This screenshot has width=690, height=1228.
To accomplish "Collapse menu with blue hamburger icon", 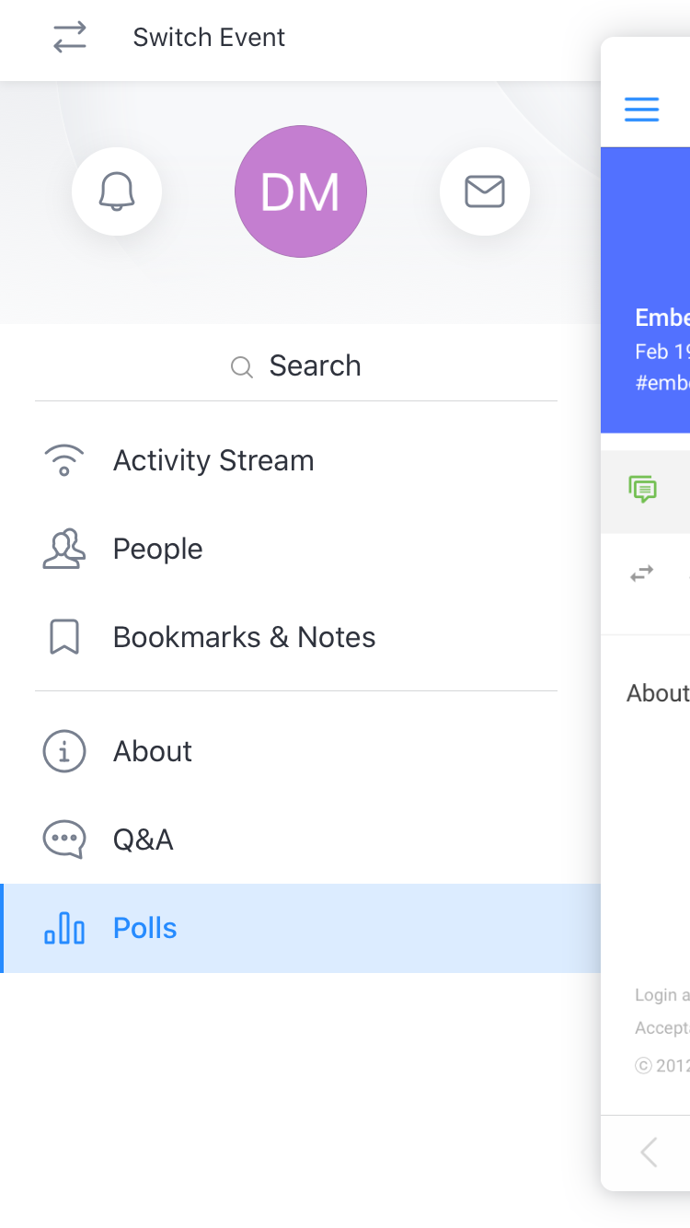I will [641, 110].
